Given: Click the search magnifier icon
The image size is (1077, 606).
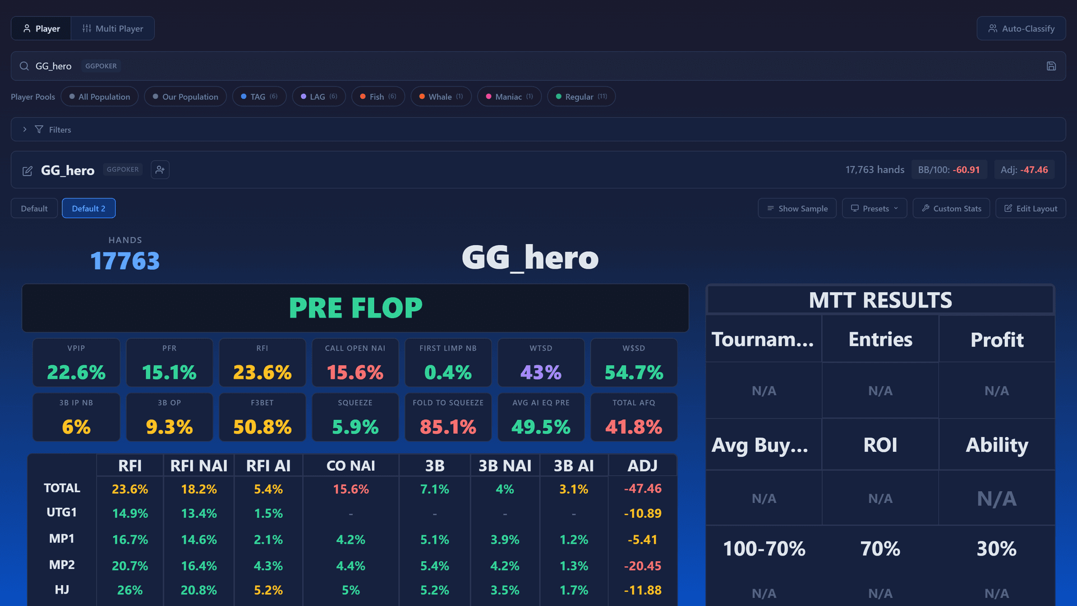Looking at the screenshot, I should click(x=24, y=66).
